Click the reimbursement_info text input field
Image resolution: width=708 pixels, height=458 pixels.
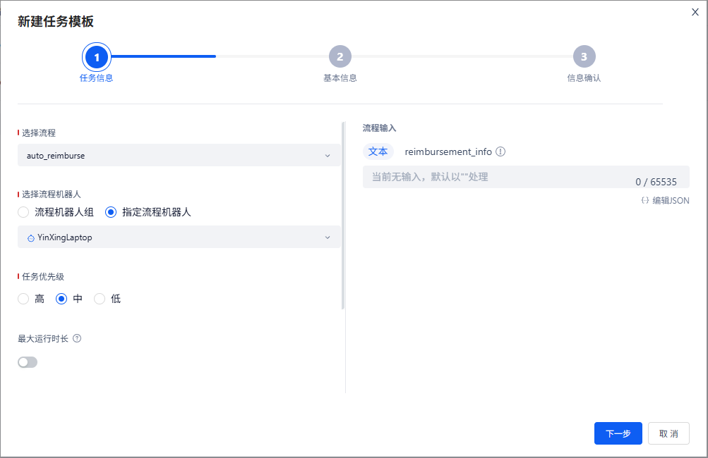(494, 177)
